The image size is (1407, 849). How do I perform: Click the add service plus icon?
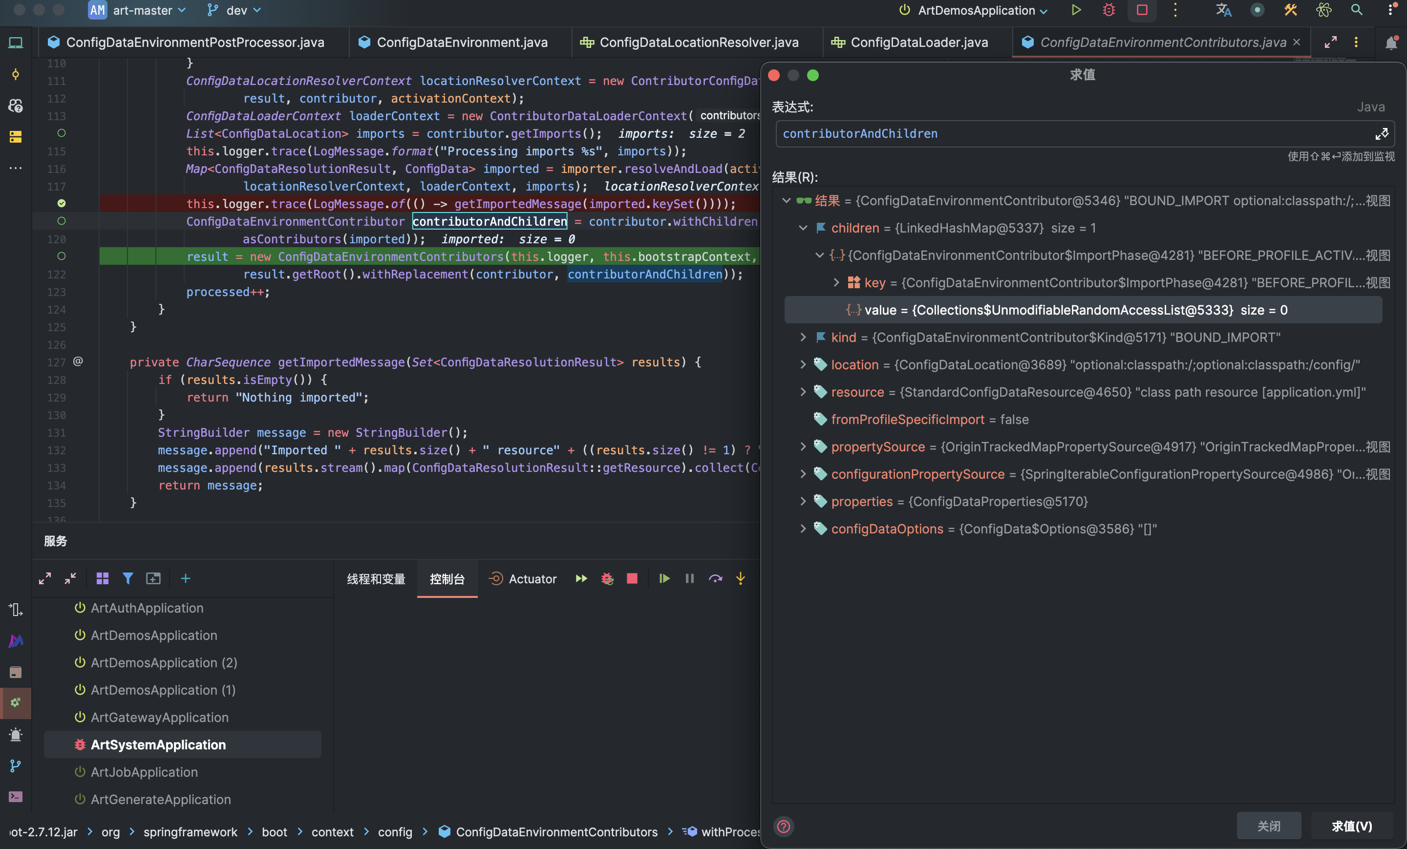coord(186,578)
